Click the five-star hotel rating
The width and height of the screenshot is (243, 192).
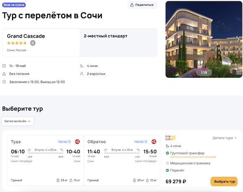(x=17, y=43)
